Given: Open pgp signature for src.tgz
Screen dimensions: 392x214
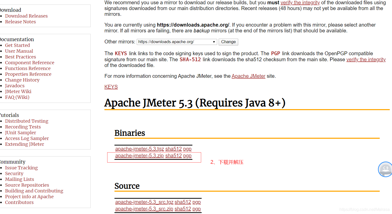Looking at the screenshot, I should click(197, 202).
